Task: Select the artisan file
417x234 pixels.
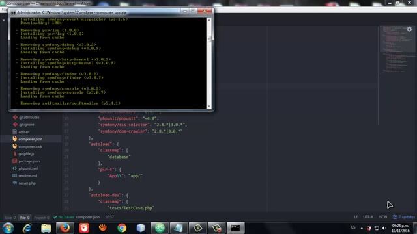Action: pos(24,132)
